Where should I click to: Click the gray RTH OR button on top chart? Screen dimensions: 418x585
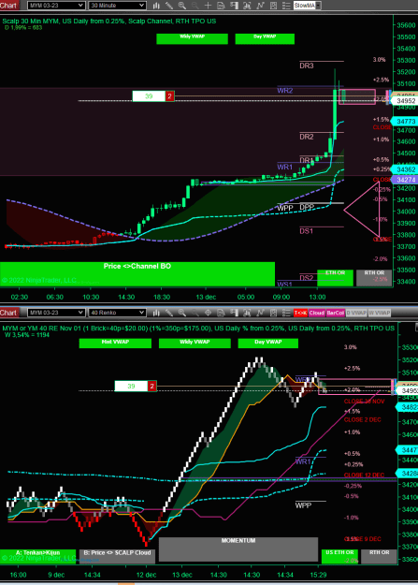tap(374, 278)
